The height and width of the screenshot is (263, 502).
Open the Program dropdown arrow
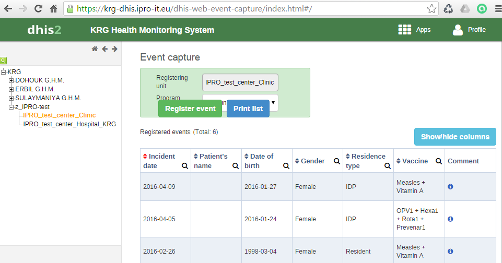coord(273,102)
